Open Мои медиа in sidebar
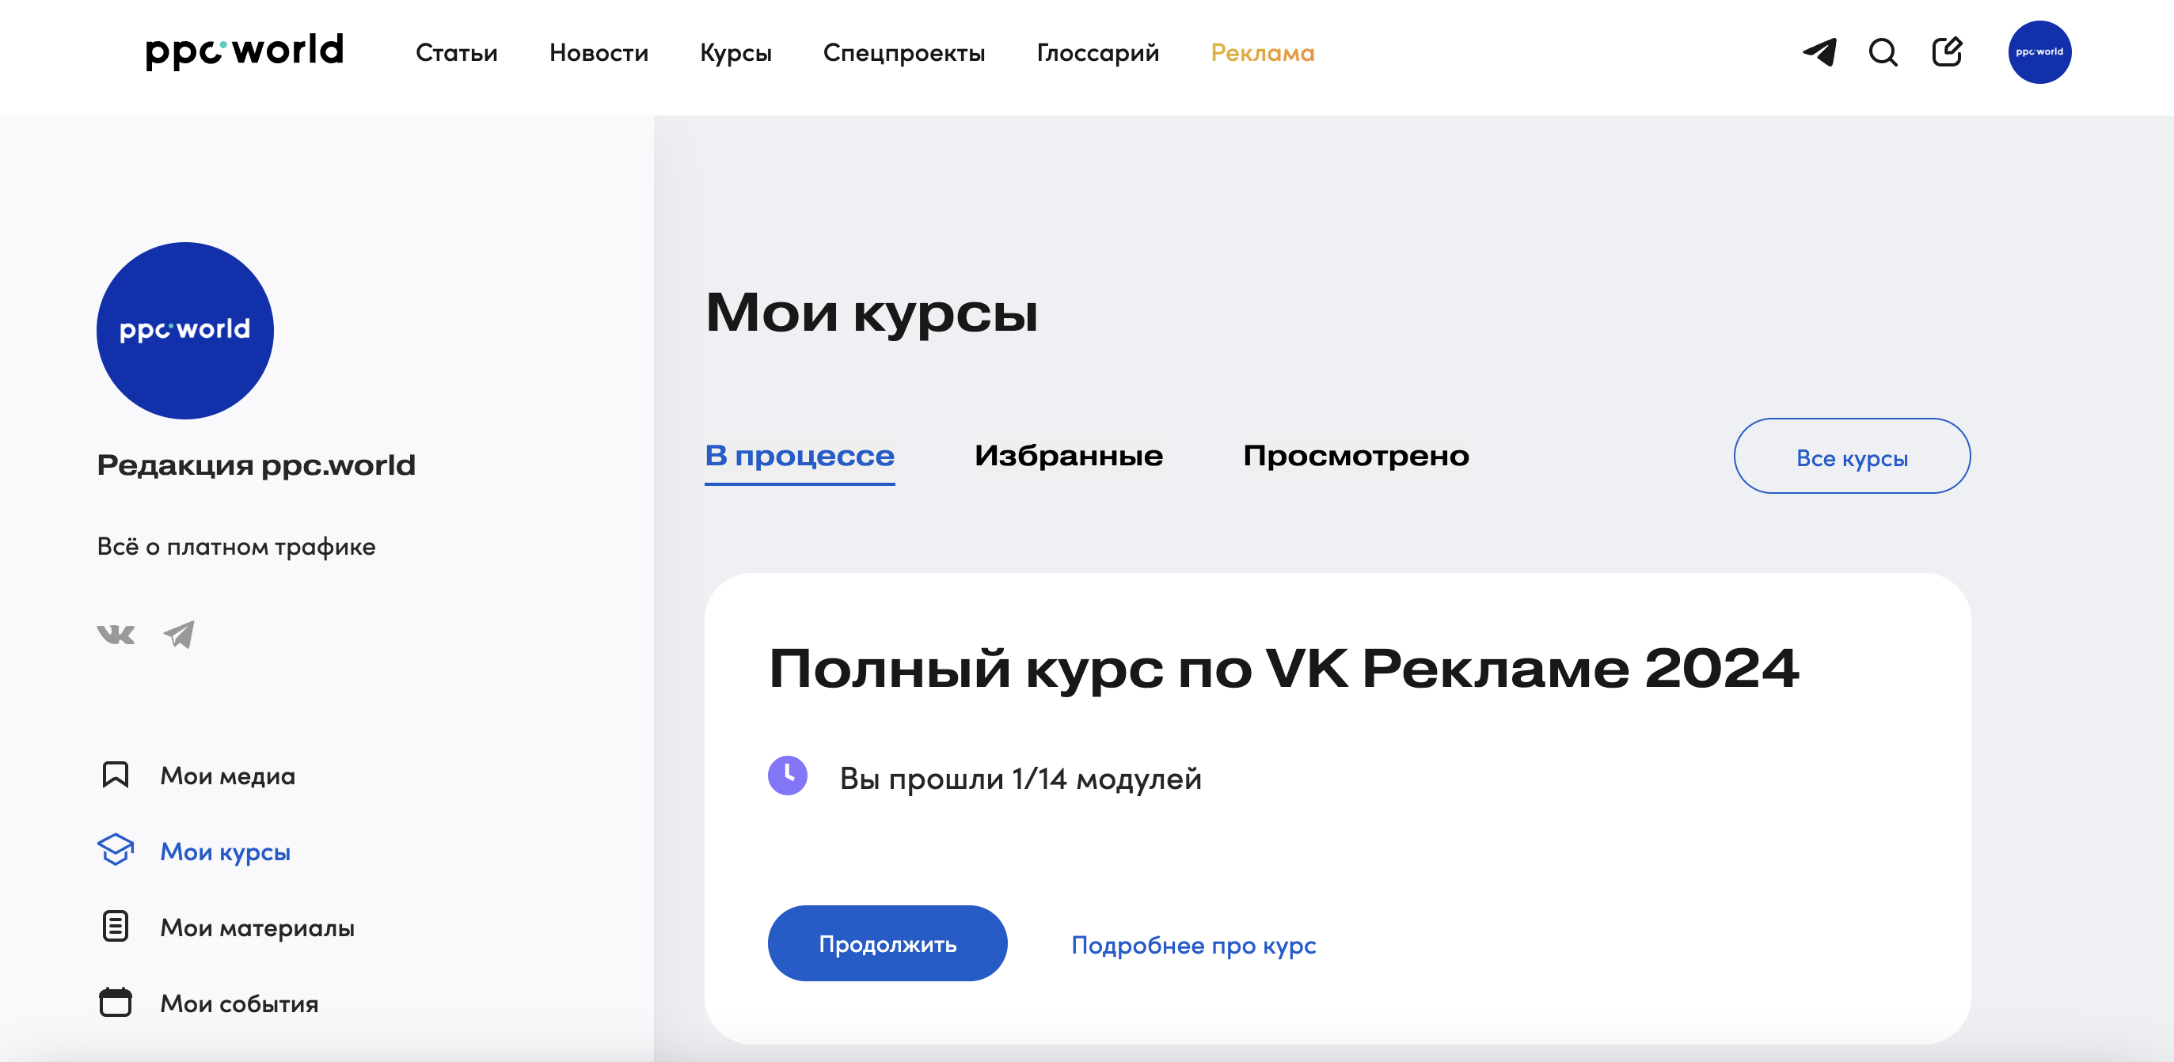Screen dimensions: 2174x1062 (x=228, y=776)
